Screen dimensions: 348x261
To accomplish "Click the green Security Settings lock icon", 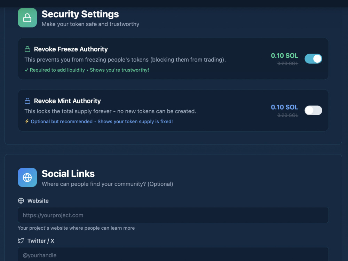I will pos(27,18).
